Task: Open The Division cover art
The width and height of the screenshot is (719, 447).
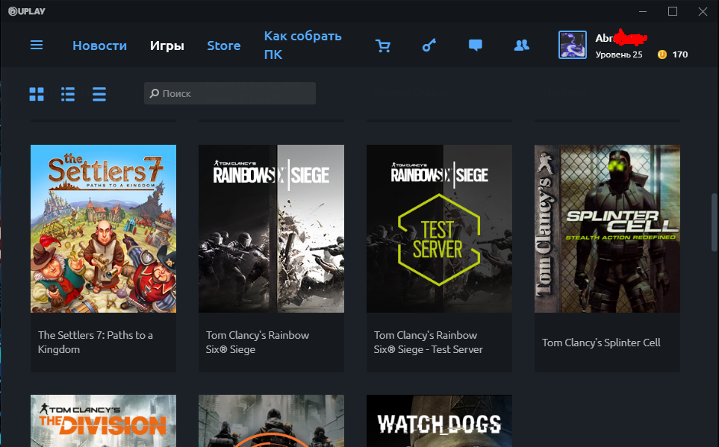Action: tap(103, 421)
